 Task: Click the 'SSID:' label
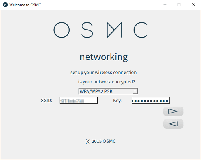(47, 101)
